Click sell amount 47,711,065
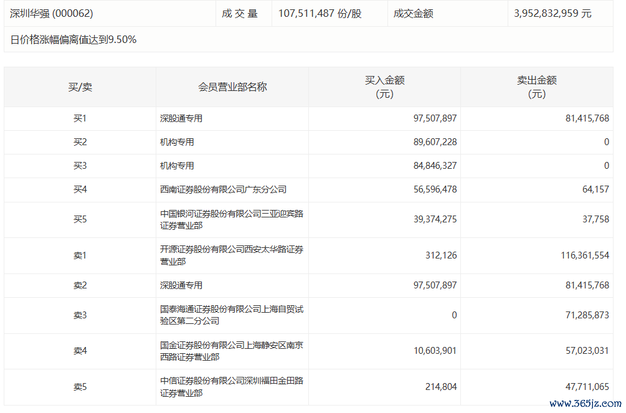The image size is (626, 413). click(x=587, y=387)
